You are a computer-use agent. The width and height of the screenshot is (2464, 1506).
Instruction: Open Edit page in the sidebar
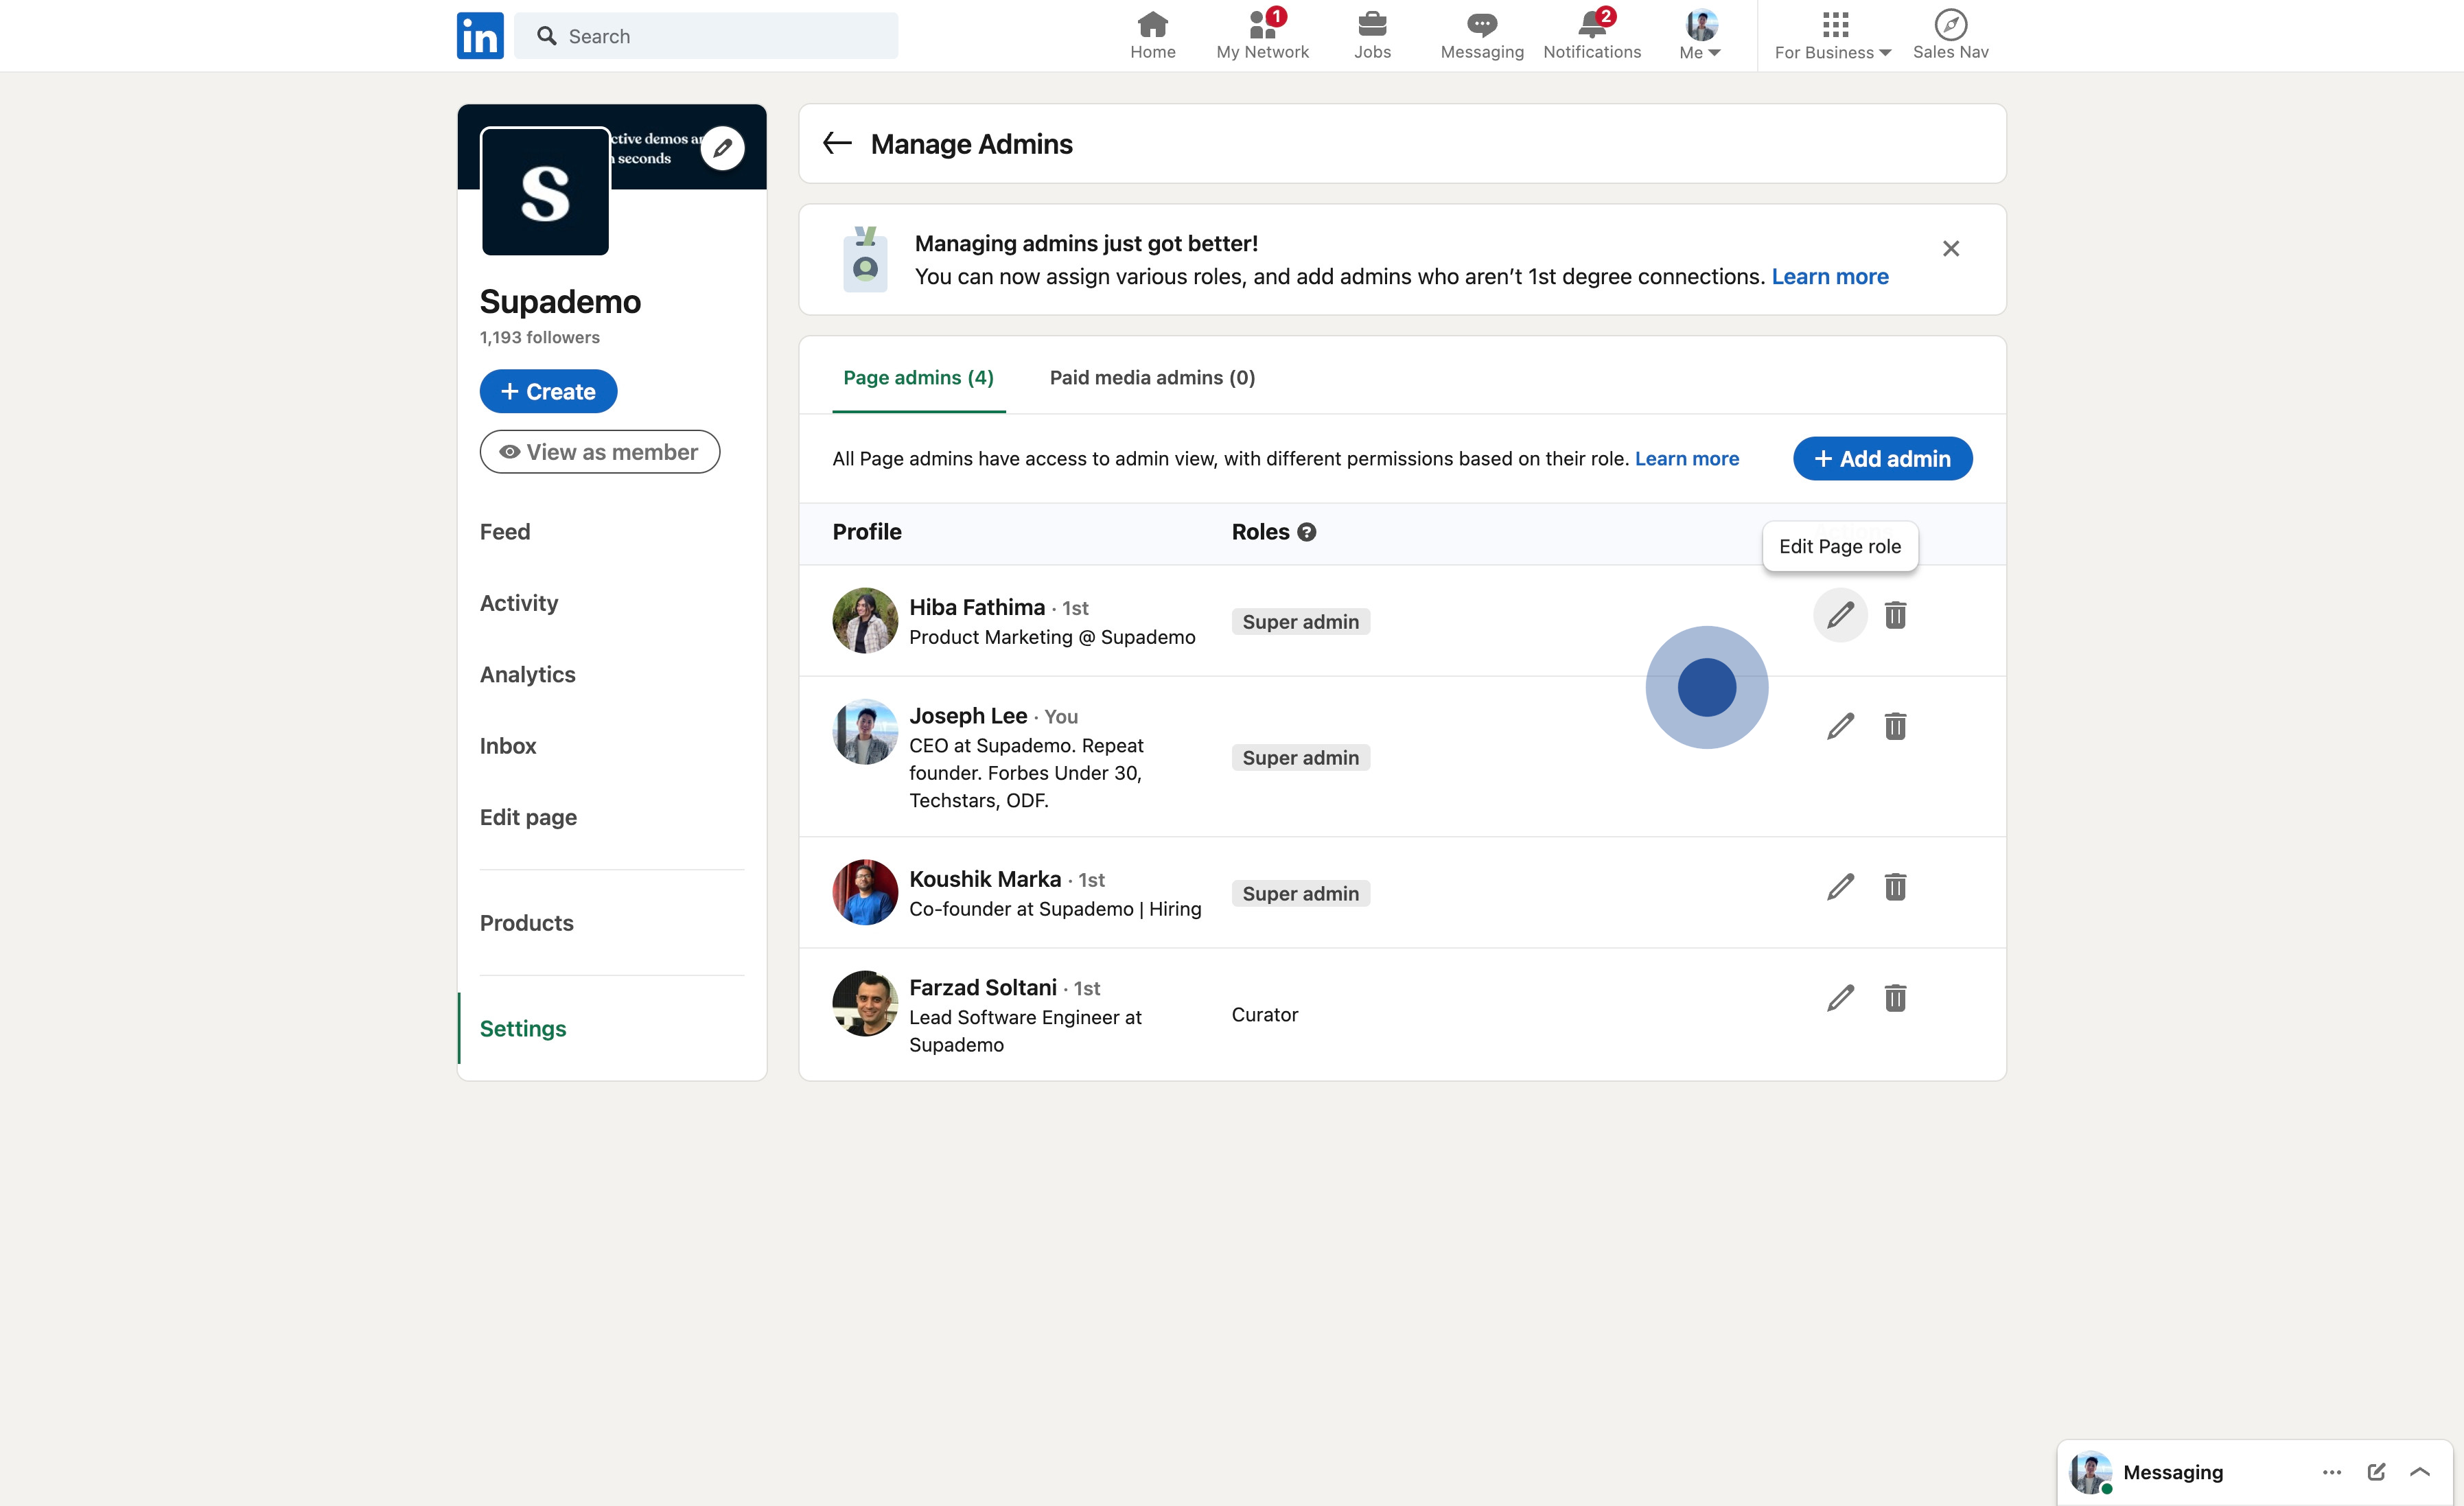coord(528,817)
